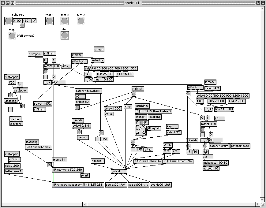The height and width of the screenshot is (208, 266).
Task: Click the record message box
Action: (83, 137)
